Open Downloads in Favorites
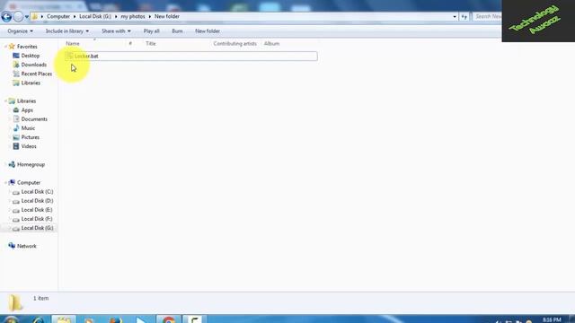The image size is (575, 323). [34, 65]
